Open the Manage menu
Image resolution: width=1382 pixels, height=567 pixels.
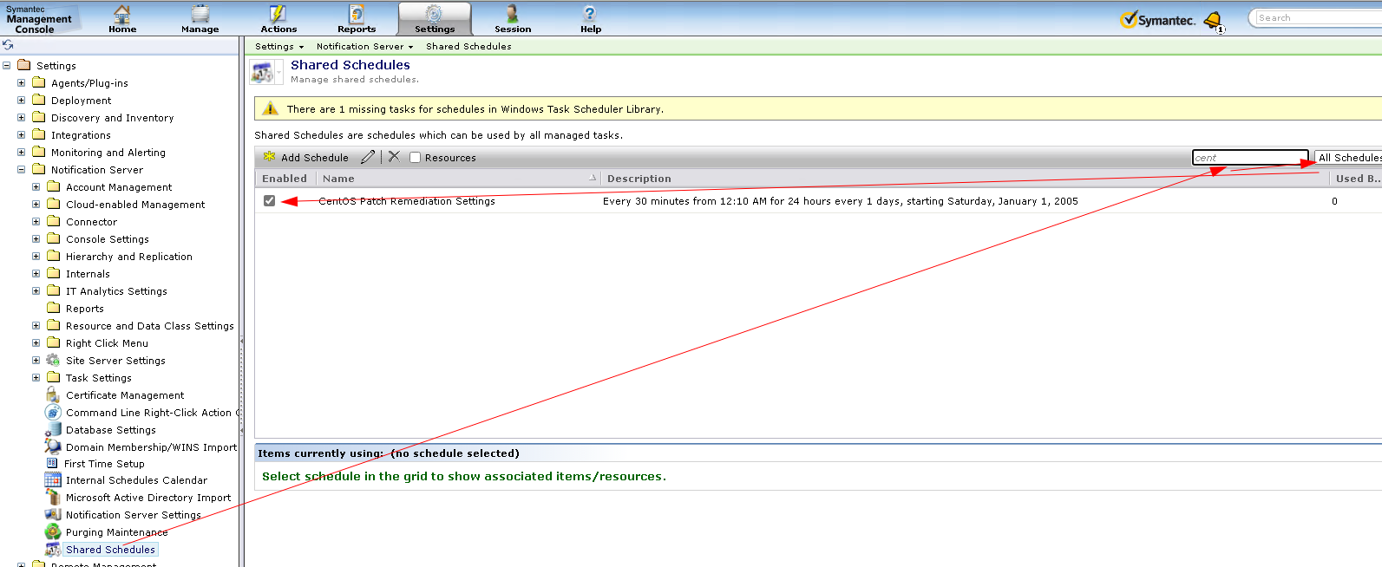(200, 19)
